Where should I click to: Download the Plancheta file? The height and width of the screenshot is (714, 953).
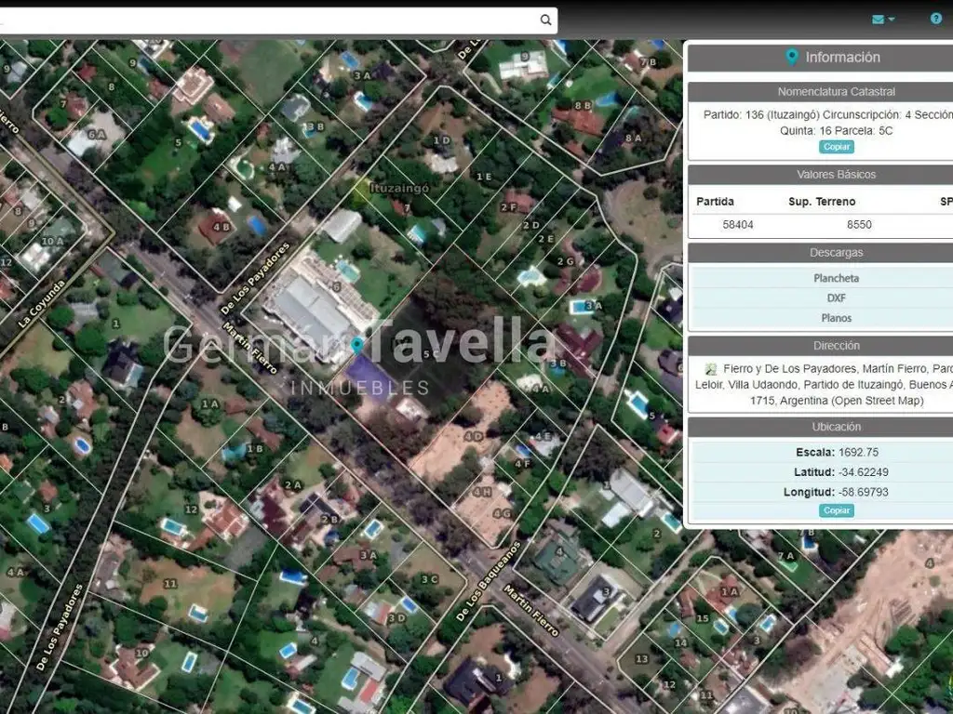[x=836, y=278]
